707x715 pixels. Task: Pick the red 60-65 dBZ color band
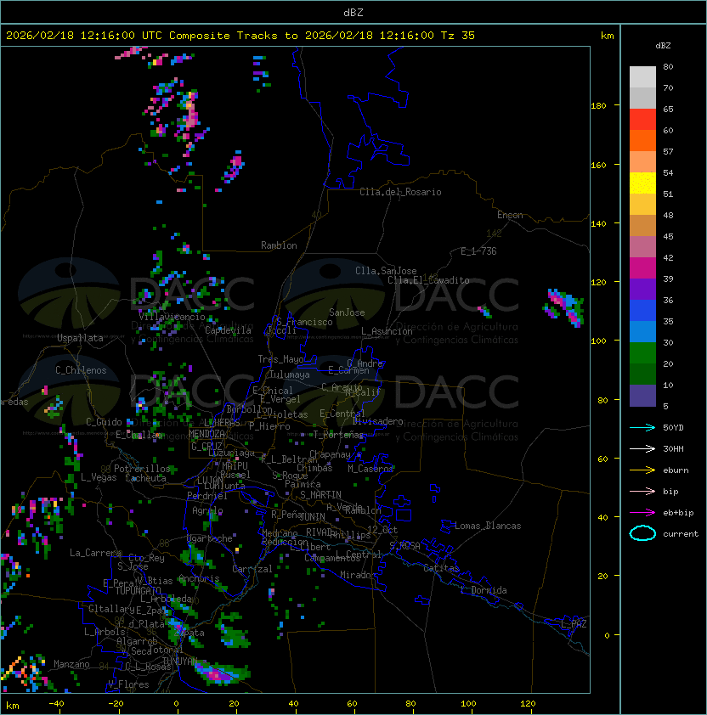[x=642, y=120]
